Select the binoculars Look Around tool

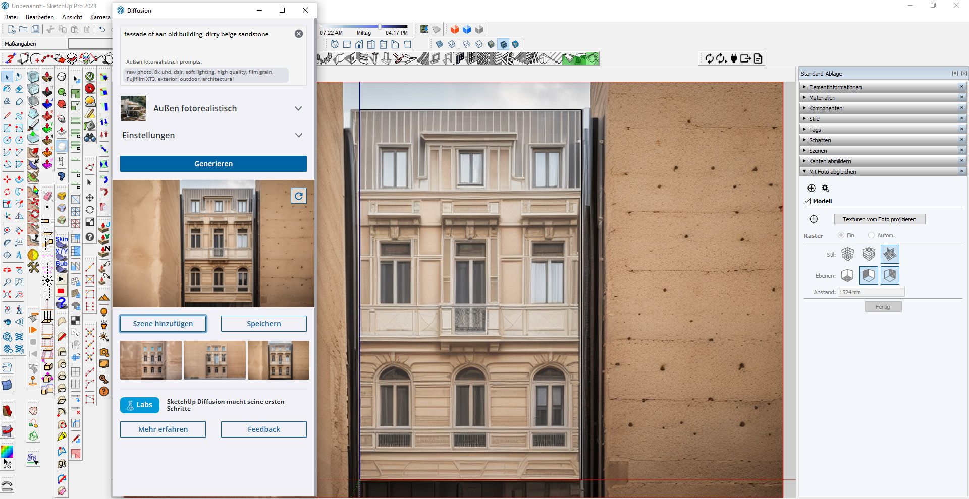[90, 138]
